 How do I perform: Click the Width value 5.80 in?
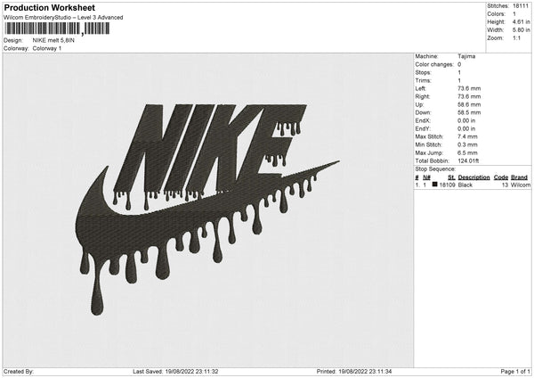[x=521, y=30]
